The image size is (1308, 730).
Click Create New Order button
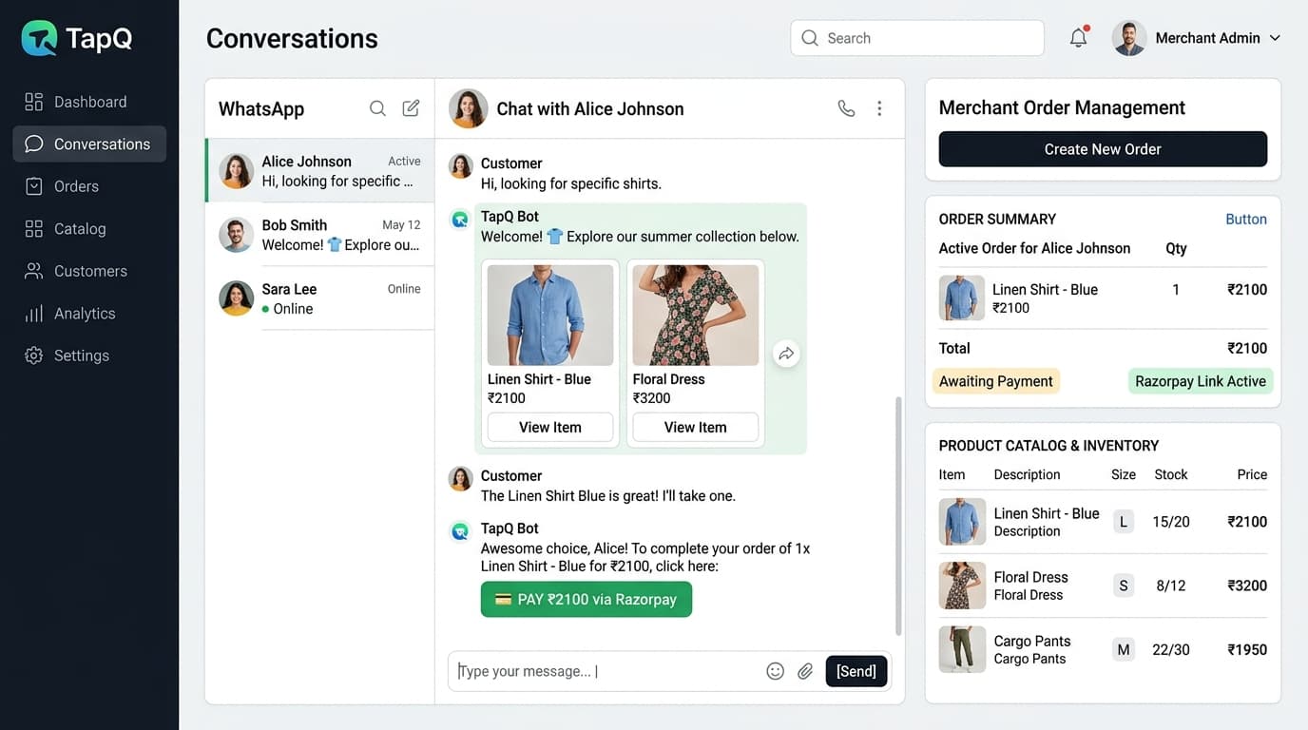pyautogui.click(x=1103, y=149)
